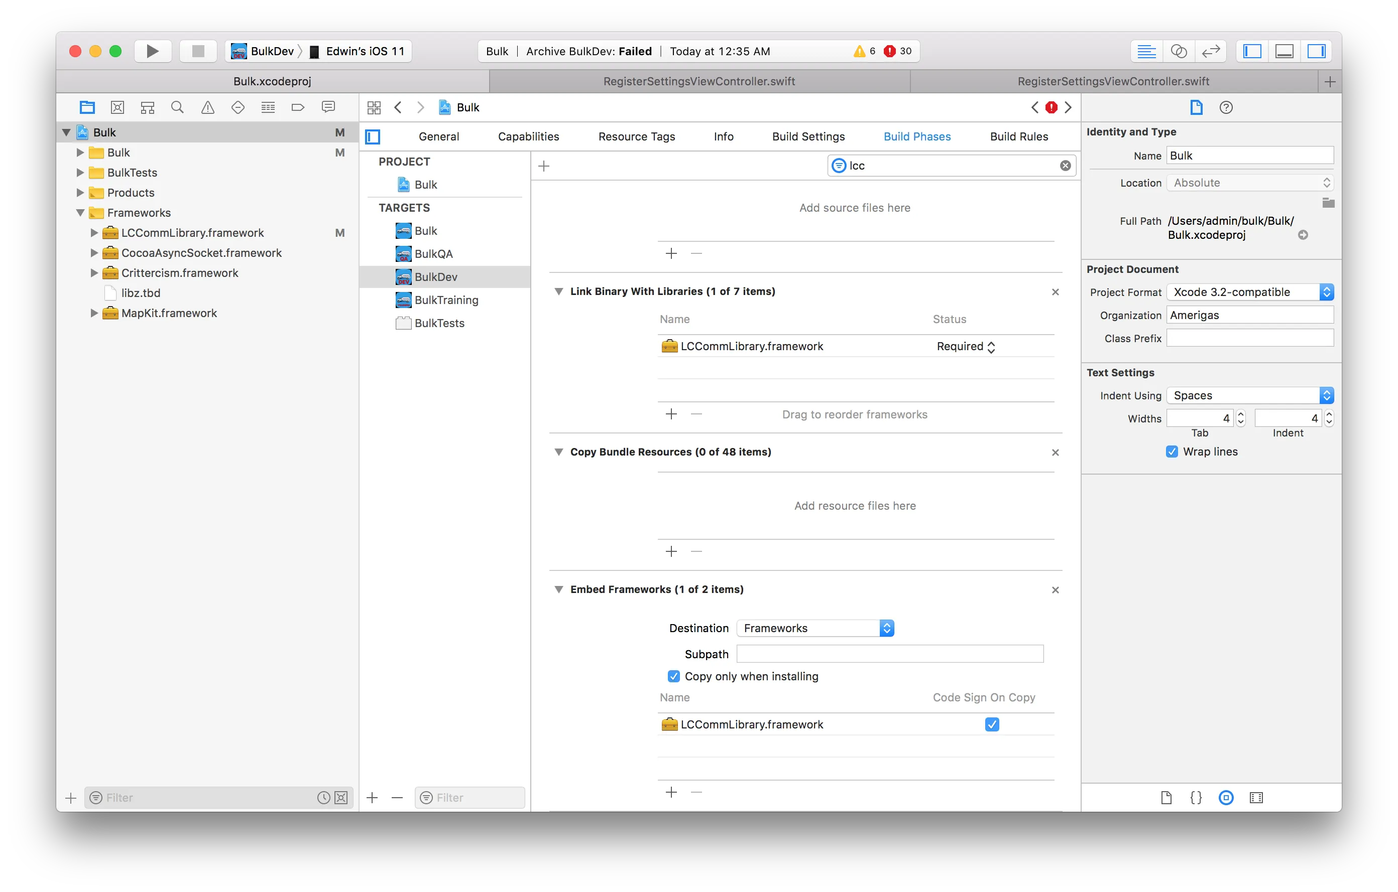
Task: Expand the BulkTests folder in navigator
Action: click(x=80, y=172)
